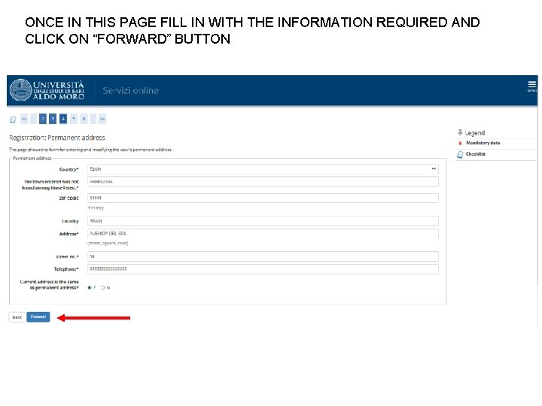The height and width of the screenshot is (406, 542).
Task: Click the Back button
Action: point(17,317)
